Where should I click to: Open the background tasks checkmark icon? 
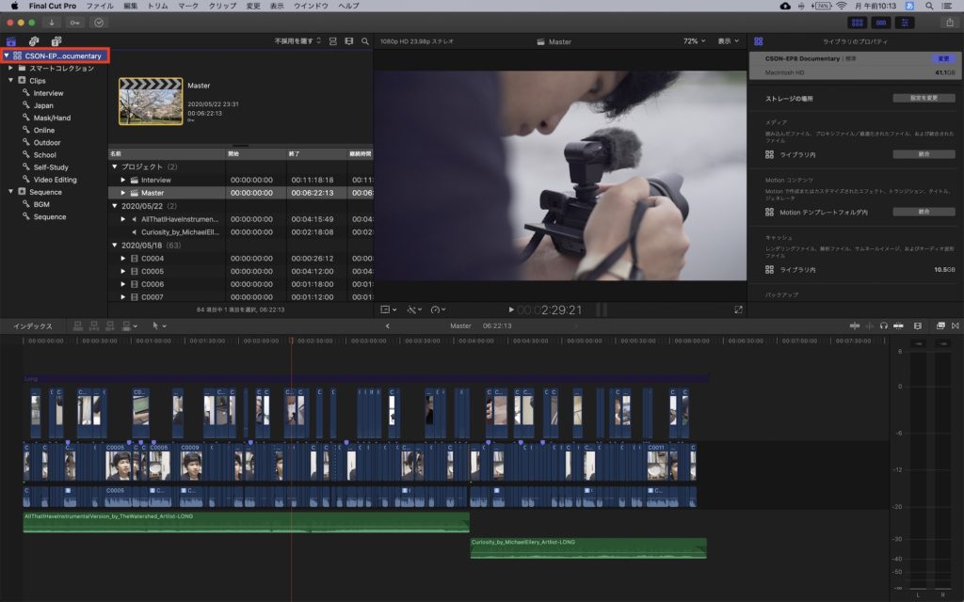coord(99,22)
